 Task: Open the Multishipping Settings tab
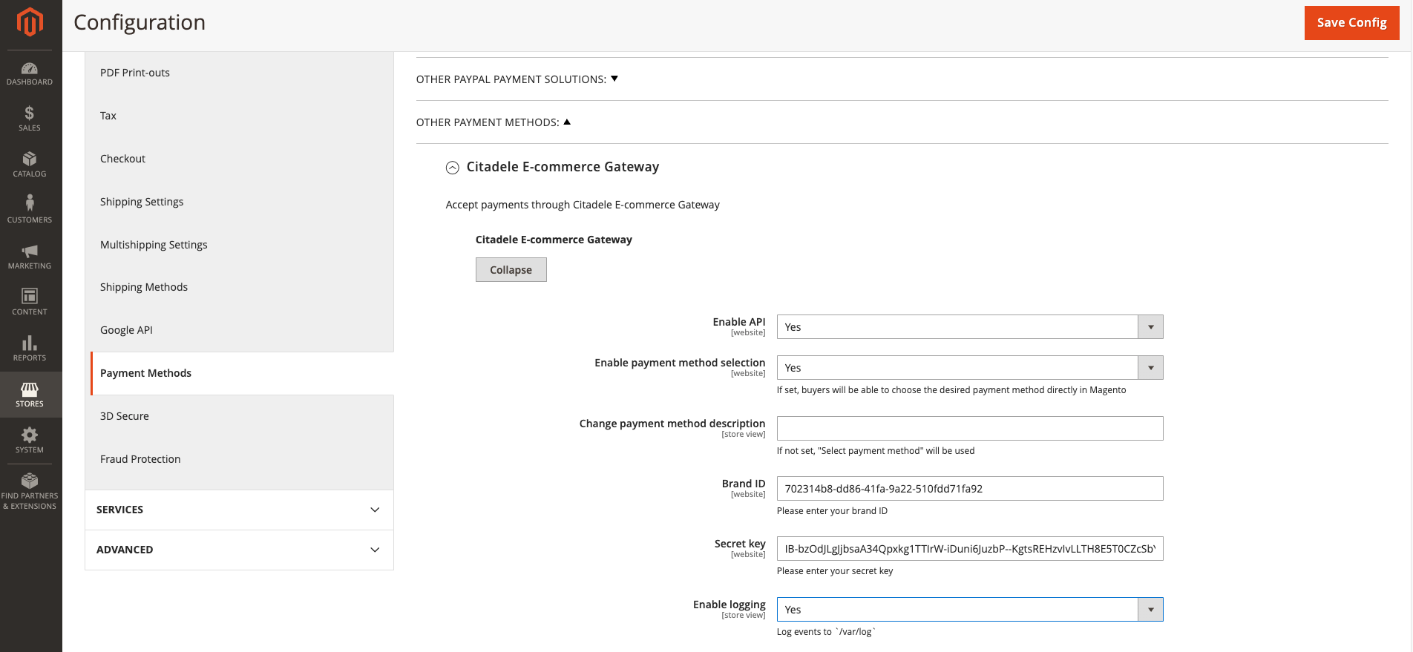239,245
